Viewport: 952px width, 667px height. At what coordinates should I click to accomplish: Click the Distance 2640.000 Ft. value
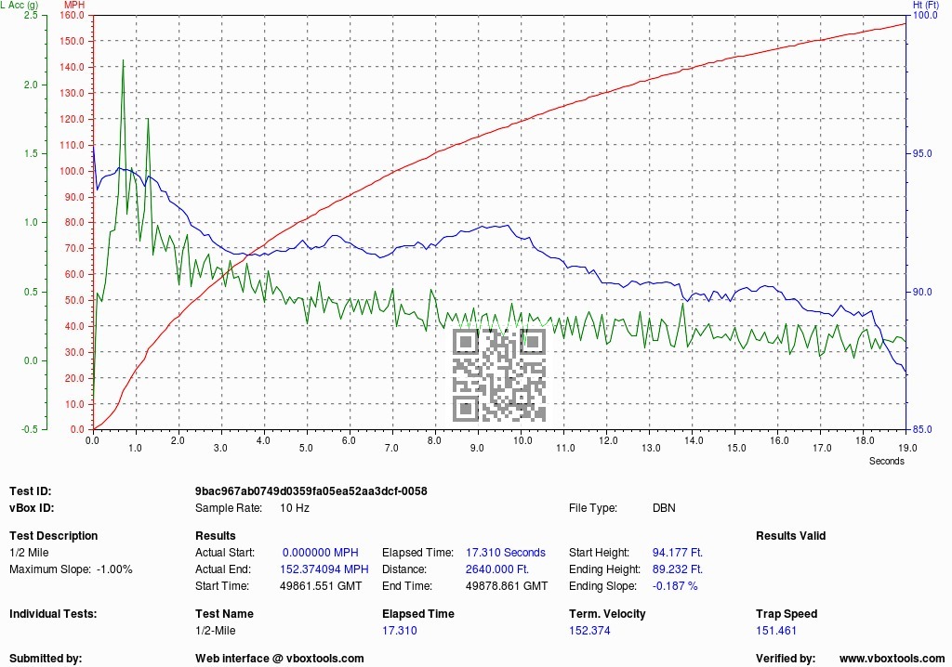tap(497, 569)
